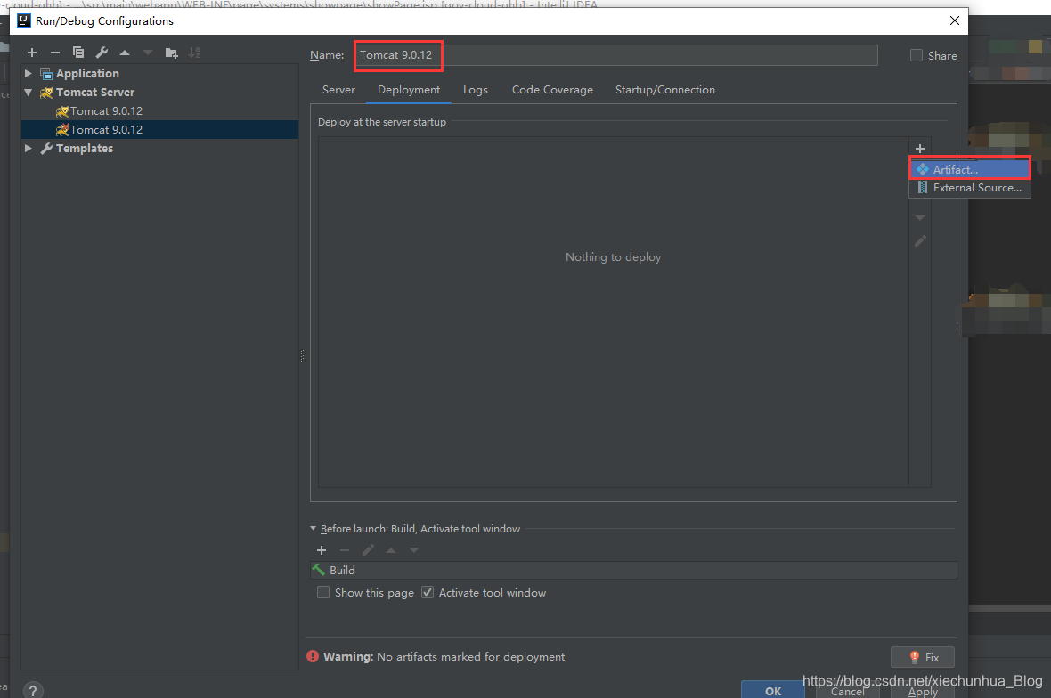Open help with question mark button
Viewport: 1051px width, 698px height.
pos(33,690)
